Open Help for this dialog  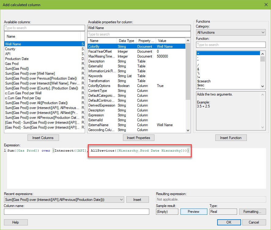click(x=16, y=222)
